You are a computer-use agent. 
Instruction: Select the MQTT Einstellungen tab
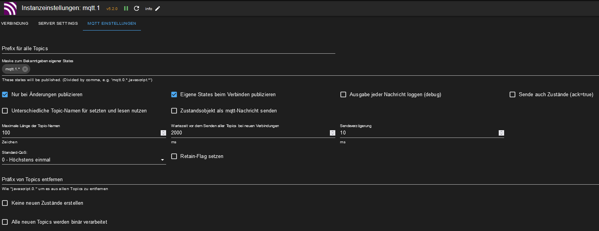click(x=112, y=24)
